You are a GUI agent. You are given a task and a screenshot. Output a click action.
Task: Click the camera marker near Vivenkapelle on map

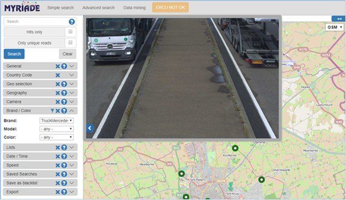262,179
